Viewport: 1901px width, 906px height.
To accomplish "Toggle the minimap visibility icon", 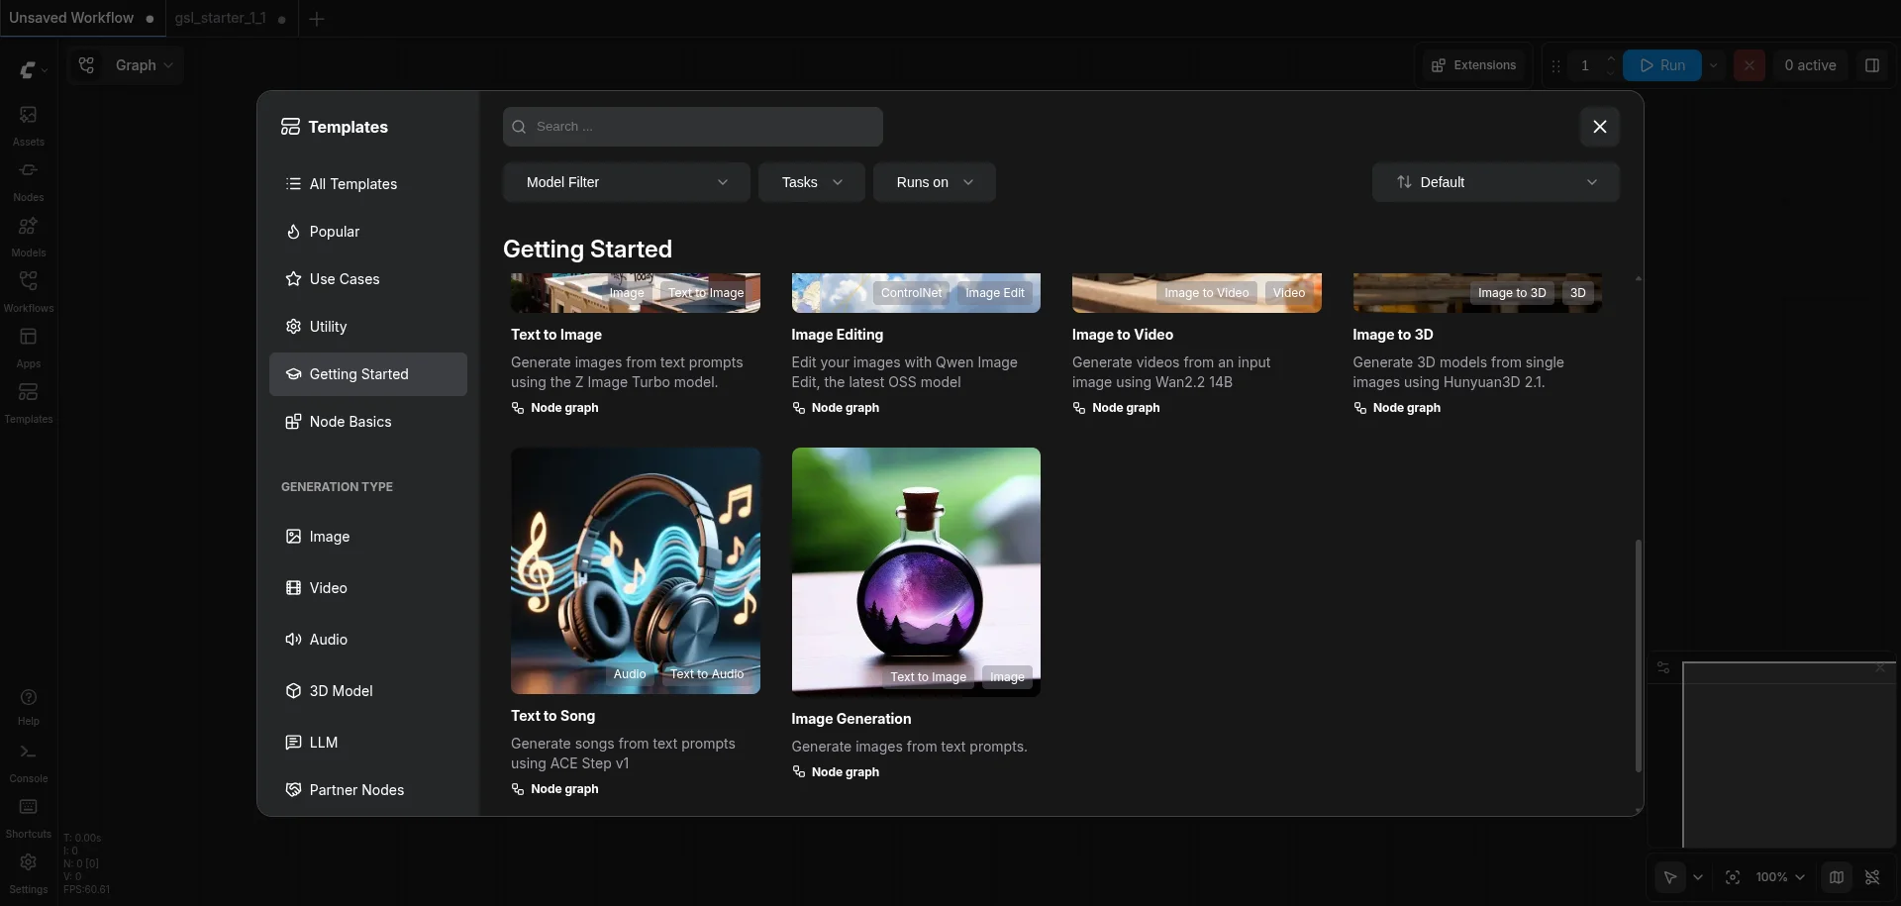I will [x=1837, y=877].
